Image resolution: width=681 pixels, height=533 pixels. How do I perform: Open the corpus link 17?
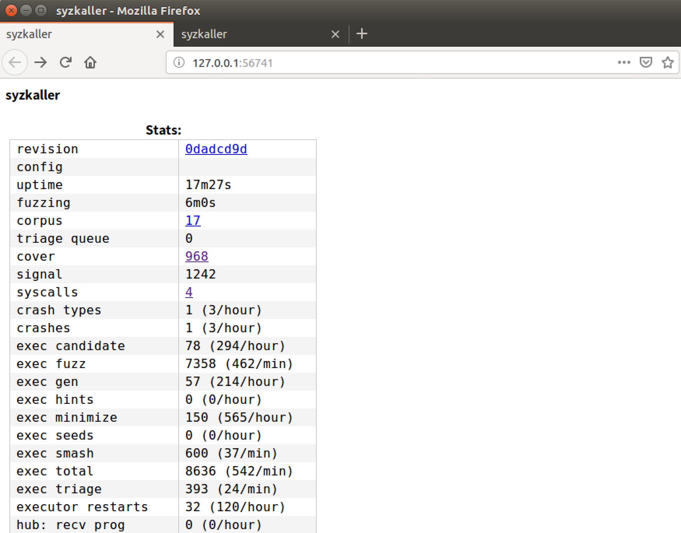[193, 221]
